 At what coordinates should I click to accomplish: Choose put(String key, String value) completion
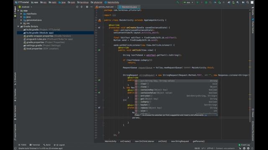coord(176,81)
